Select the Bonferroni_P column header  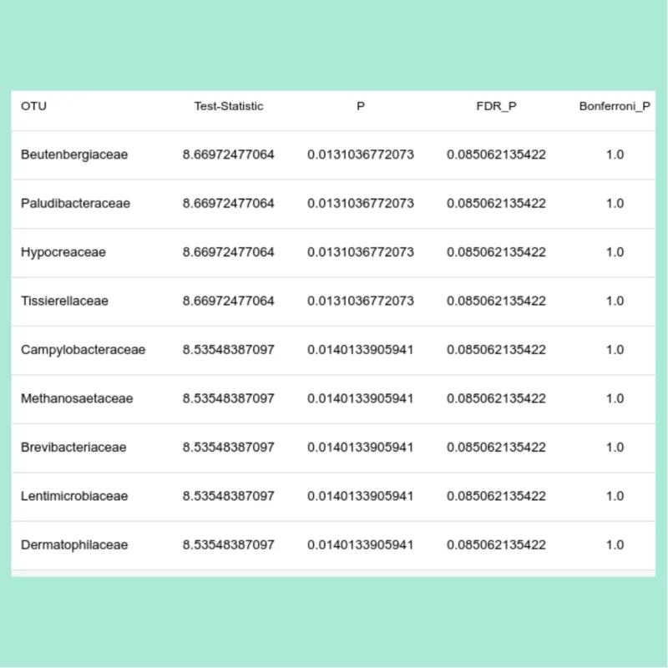(615, 106)
